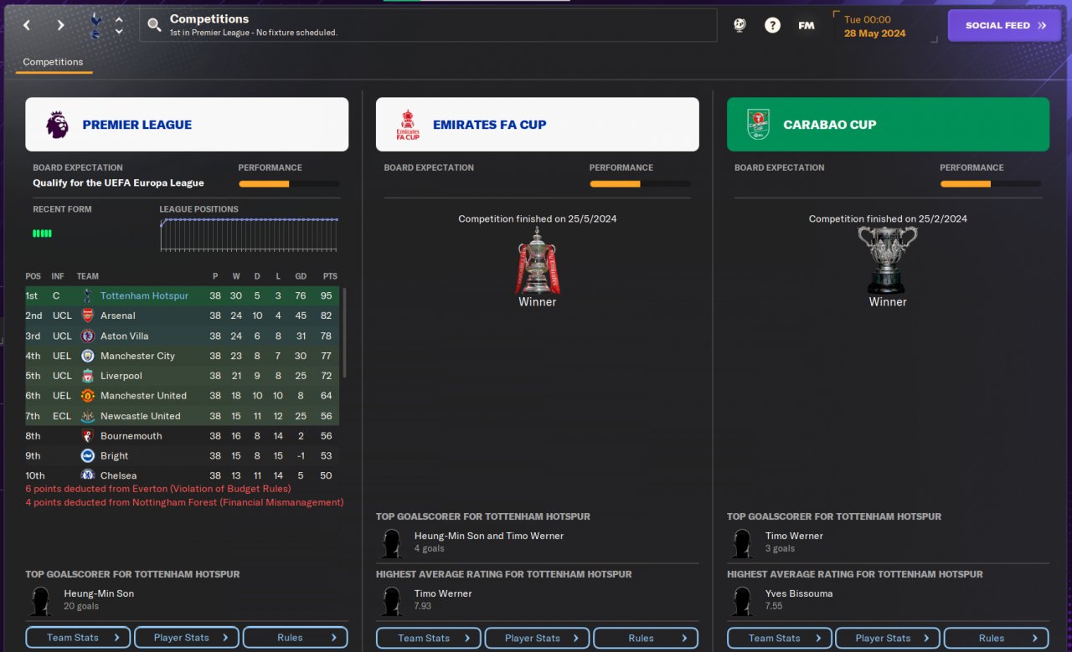Click the league table scrollbar
Image resolution: width=1072 pixels, height=652 pixels.
click(x=344, y=333)
